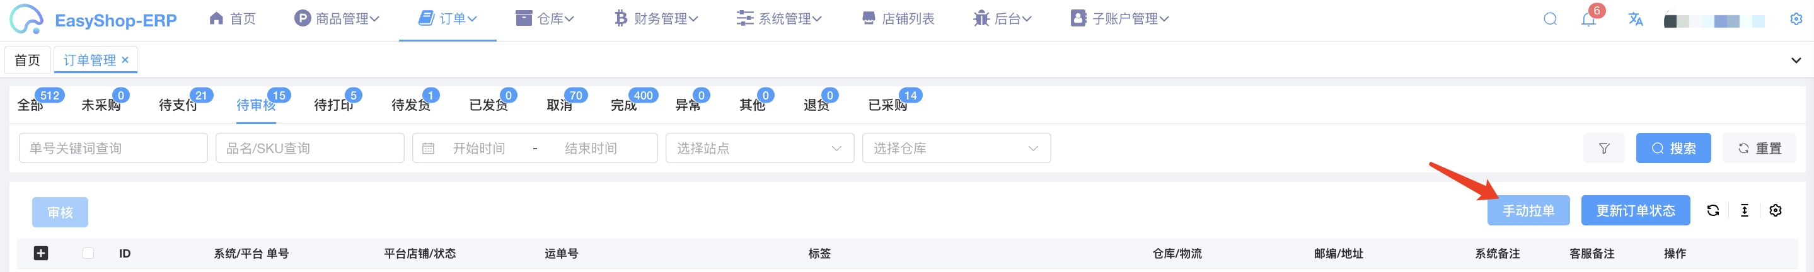Switch to the 待打印 tab
The height and width of the screenshot is (272, 1814).
click(333, 105)
